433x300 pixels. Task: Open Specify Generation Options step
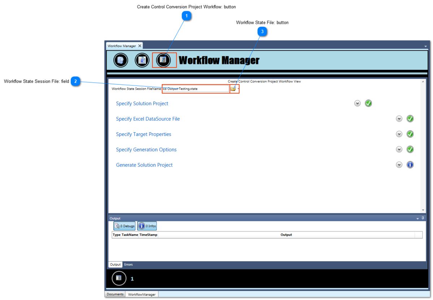(x=146, y=150)
